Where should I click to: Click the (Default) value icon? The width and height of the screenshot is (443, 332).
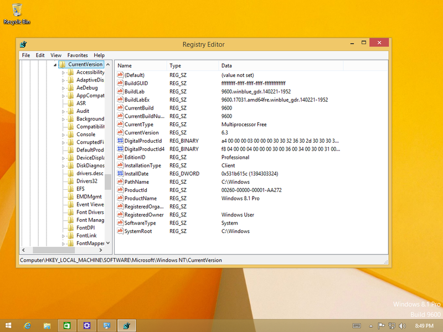pos(120,75)
